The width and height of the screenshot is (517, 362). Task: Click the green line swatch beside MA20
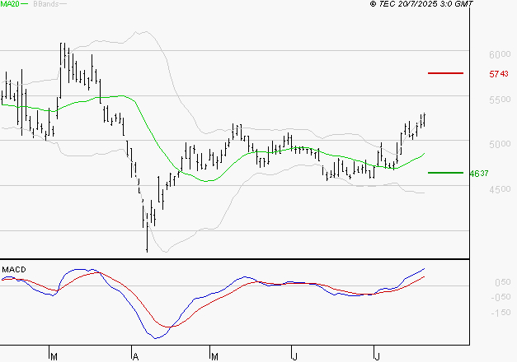26,5
